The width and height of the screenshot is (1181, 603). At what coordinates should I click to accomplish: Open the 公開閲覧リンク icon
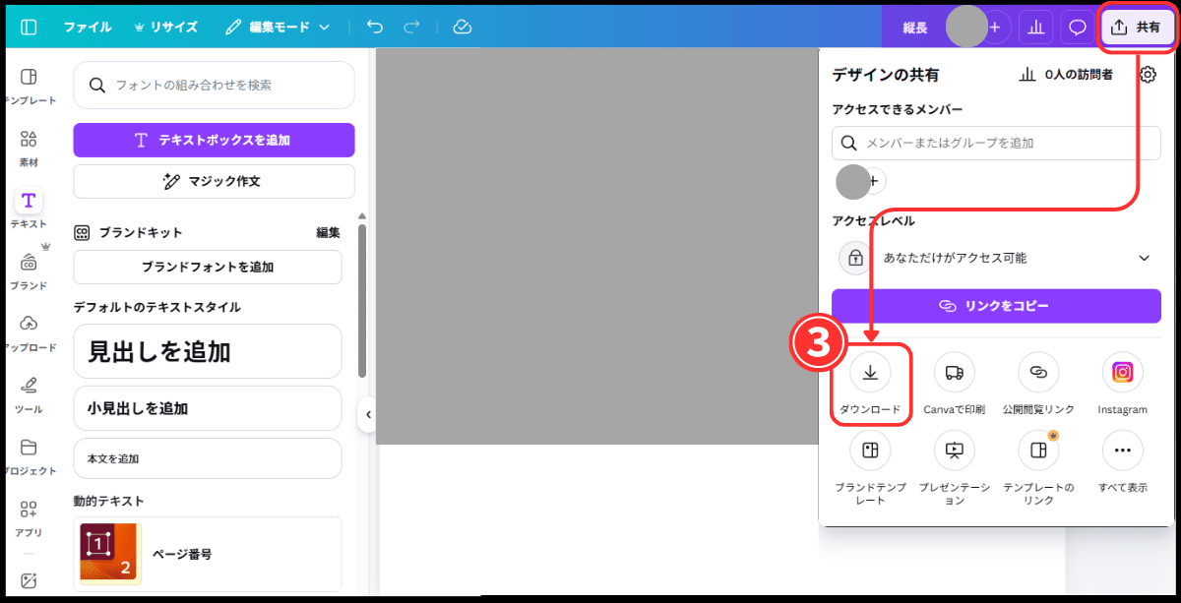(x=1037, y=373)
